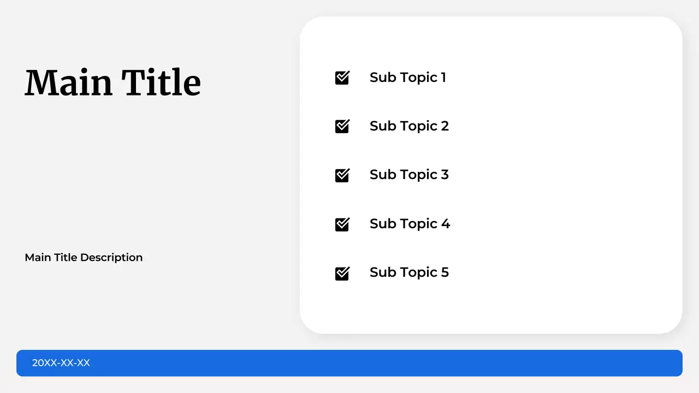699x393 pixels.
Task: Pick the Sub Topic 4 text label
Action: click(x=410, y=224)
